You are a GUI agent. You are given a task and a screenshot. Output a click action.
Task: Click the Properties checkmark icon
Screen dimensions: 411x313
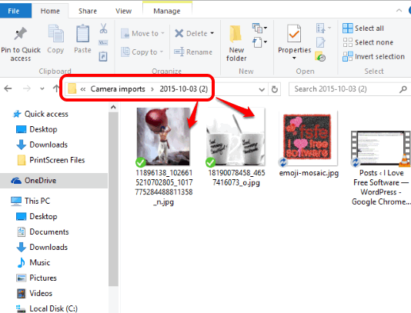coord(294,34)
